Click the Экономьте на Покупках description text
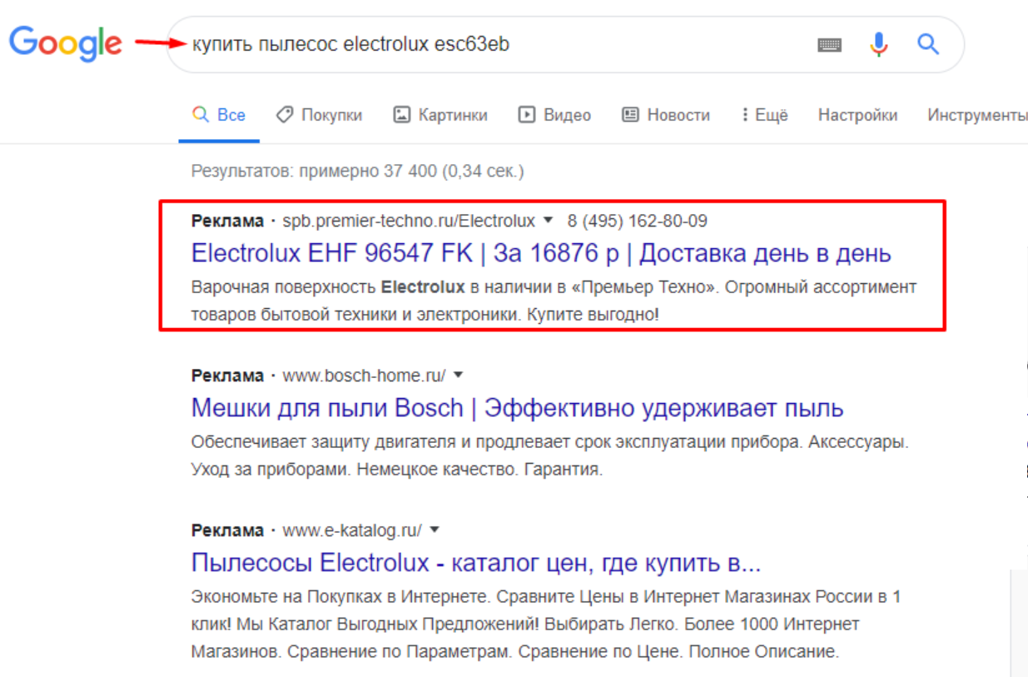Viewport: 1028px width, 677px height. (x=546, y=623)
